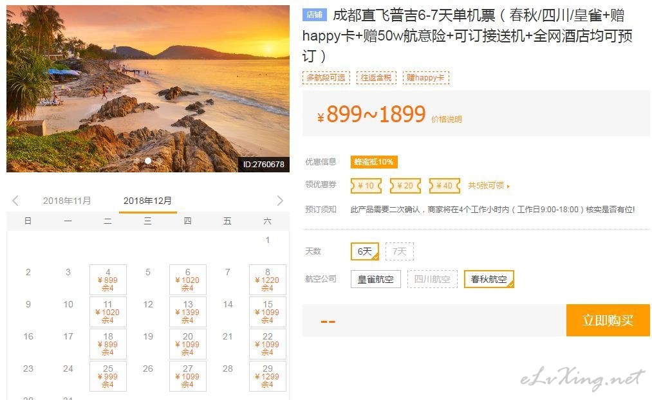Pick December 8 priced ¥1220

267,280
